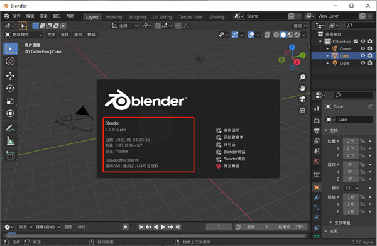This screenshot has width=377, height=246.
Task: Disable Cube in renders camera icon
Action: (x=370, y=55)
